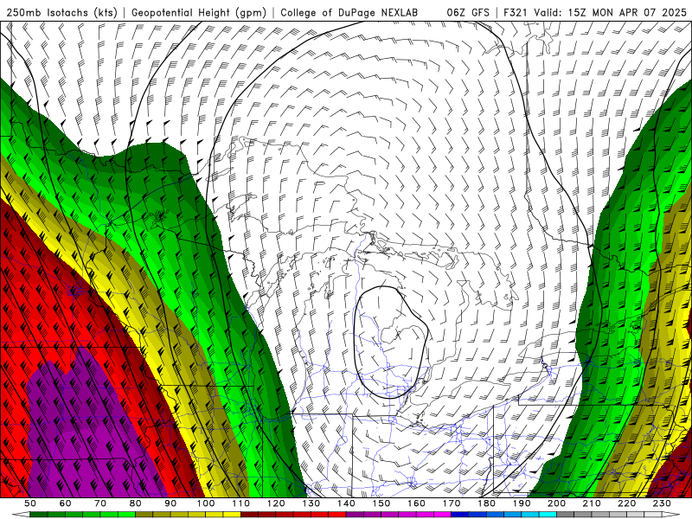Click the 60 kts legend label
The height and width of the screenshot is (519, 692).
(66, 503)
